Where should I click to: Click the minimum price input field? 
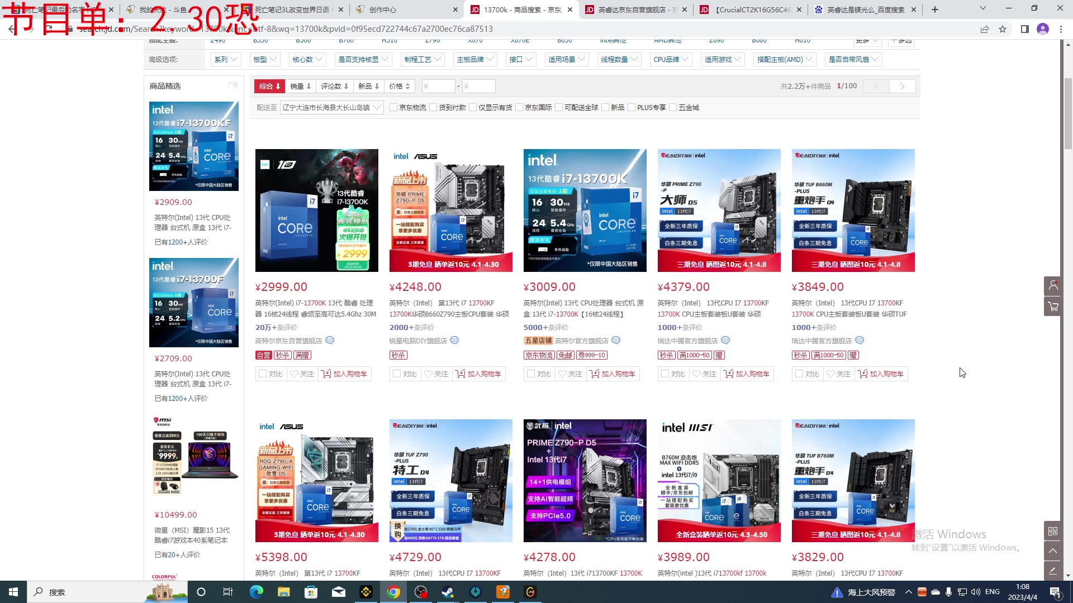pos(438,86)
